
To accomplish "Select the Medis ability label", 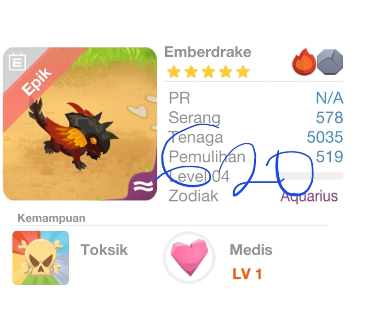I will coord(251,250).
